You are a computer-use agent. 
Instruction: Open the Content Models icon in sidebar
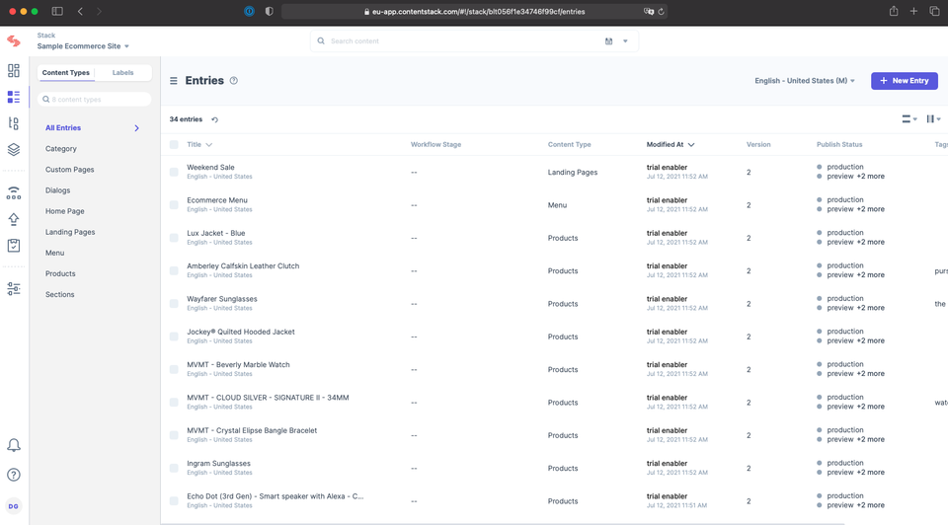[x=13, y=123]
